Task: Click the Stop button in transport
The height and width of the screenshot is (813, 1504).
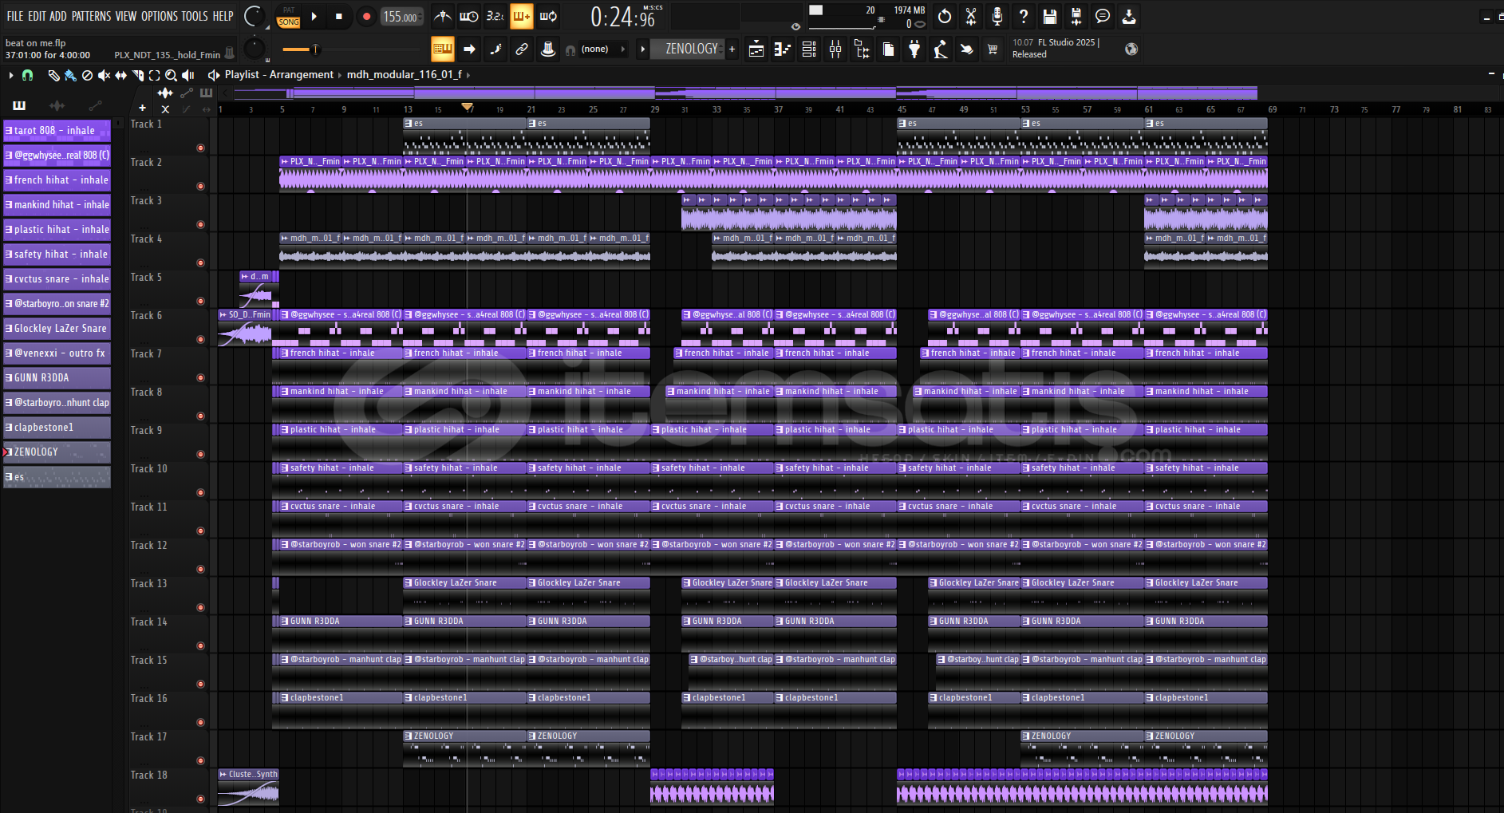Action: coord(339,16)
